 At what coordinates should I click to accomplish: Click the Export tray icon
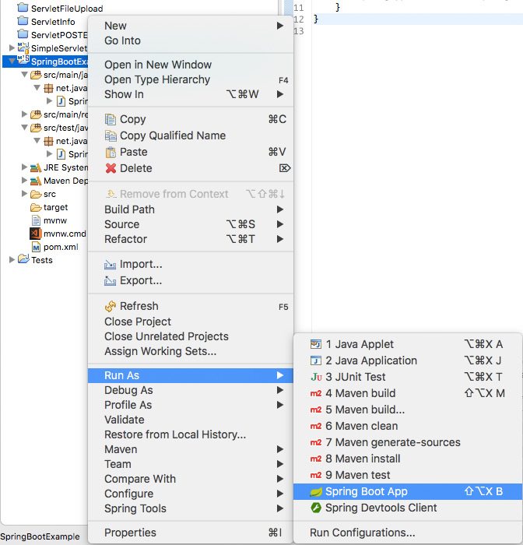(111, 281)
